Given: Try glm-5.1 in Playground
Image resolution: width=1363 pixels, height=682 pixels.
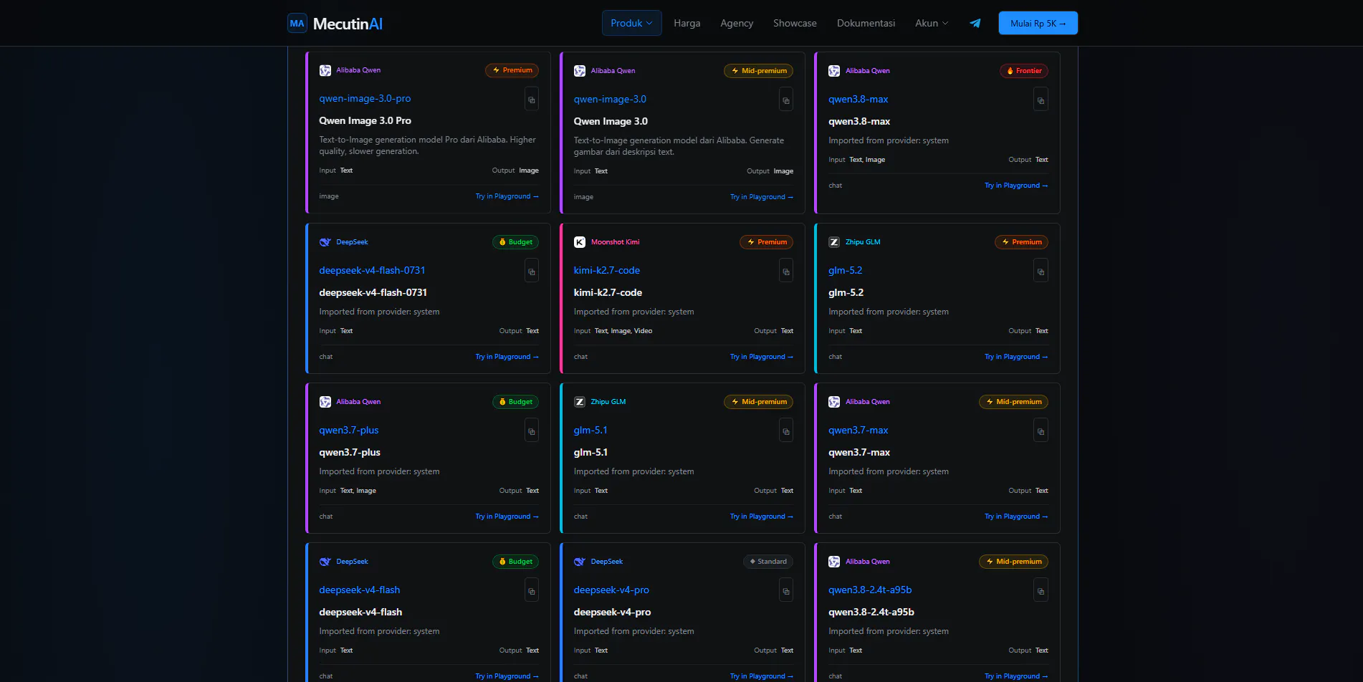Looking at the screenshot, I should tap(762, 517).
